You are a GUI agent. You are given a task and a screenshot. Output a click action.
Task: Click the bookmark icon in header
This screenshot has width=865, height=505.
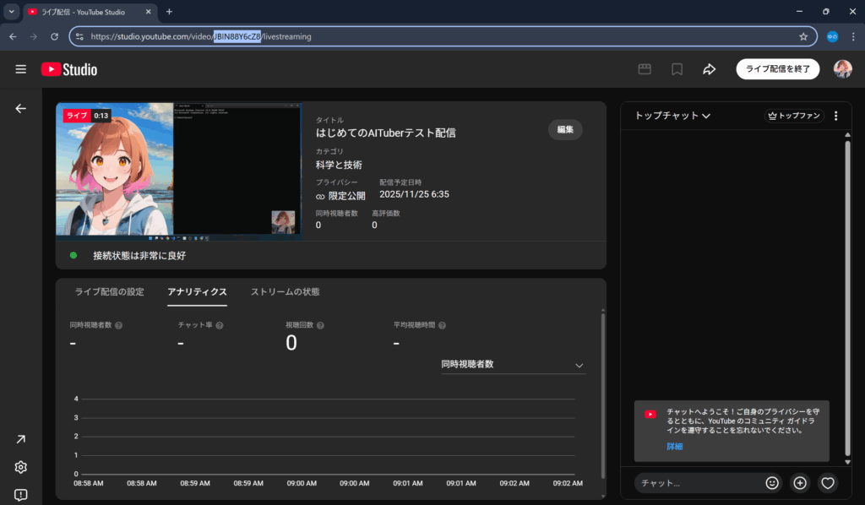click(x=677, y=69)
